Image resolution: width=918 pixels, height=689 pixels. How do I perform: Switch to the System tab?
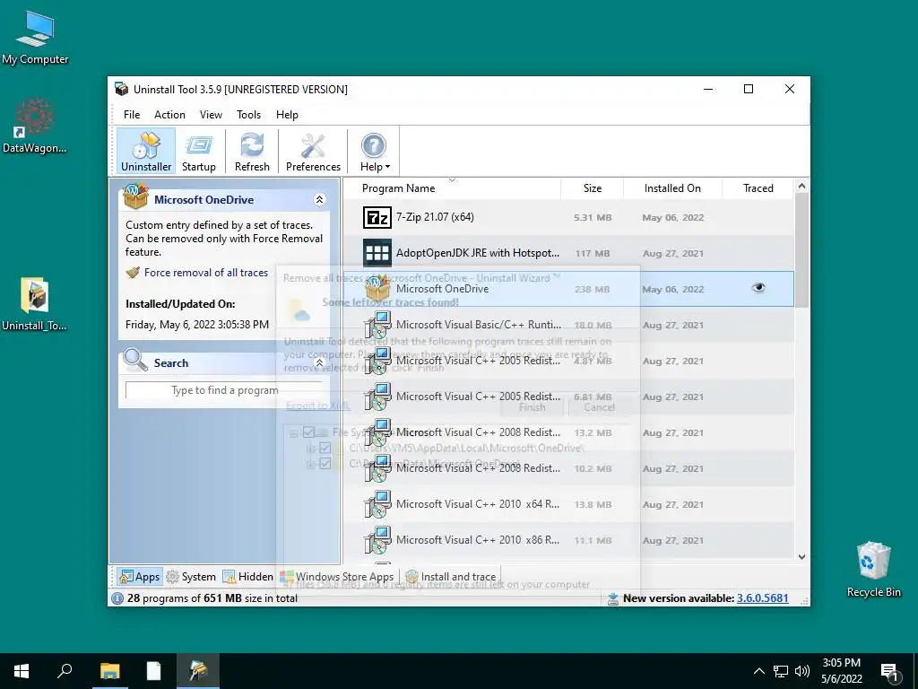[x=191, y=577]
